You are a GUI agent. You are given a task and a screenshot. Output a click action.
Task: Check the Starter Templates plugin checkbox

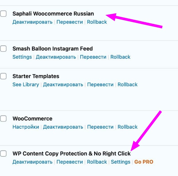[3, 76]
